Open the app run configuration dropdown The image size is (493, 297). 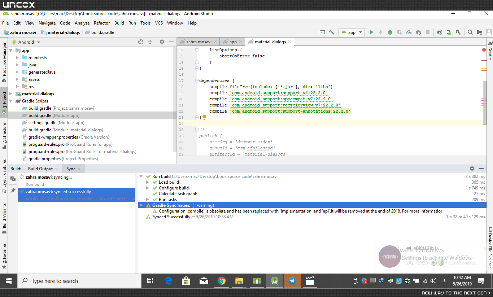click(x=352, y=32)
